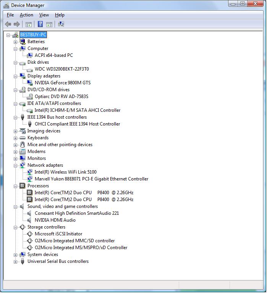Image resolution: width=267 pixels, height=293 pixels.
Task: Collapse the BESTBUY-PC root node
Action: point(8,35)
